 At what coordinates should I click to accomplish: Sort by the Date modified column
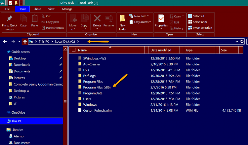(x=164, y=50)
